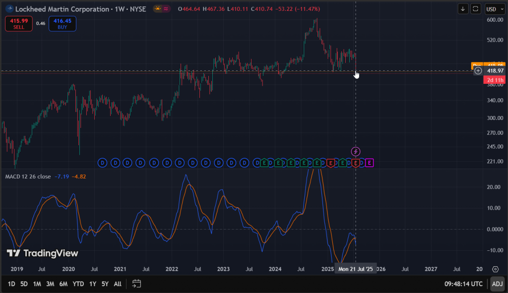Click the O464.64 open value in the header
The height and width of the screenshot is (293, 508).
(189, 9)
